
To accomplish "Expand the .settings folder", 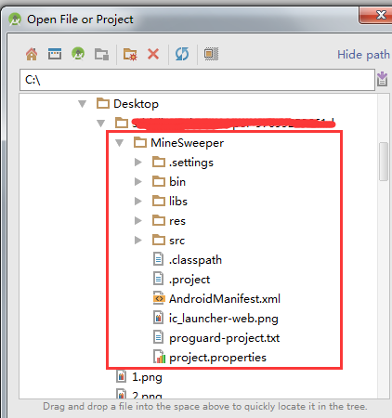I will point(138,163).
